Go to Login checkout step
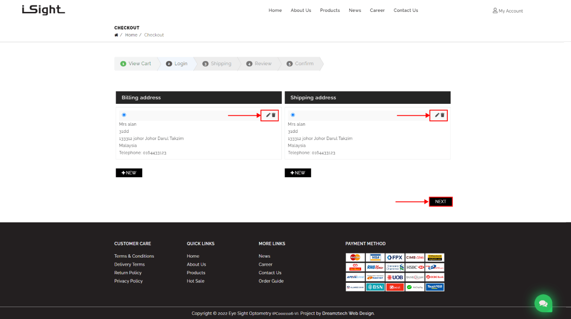 pos(177,64)
